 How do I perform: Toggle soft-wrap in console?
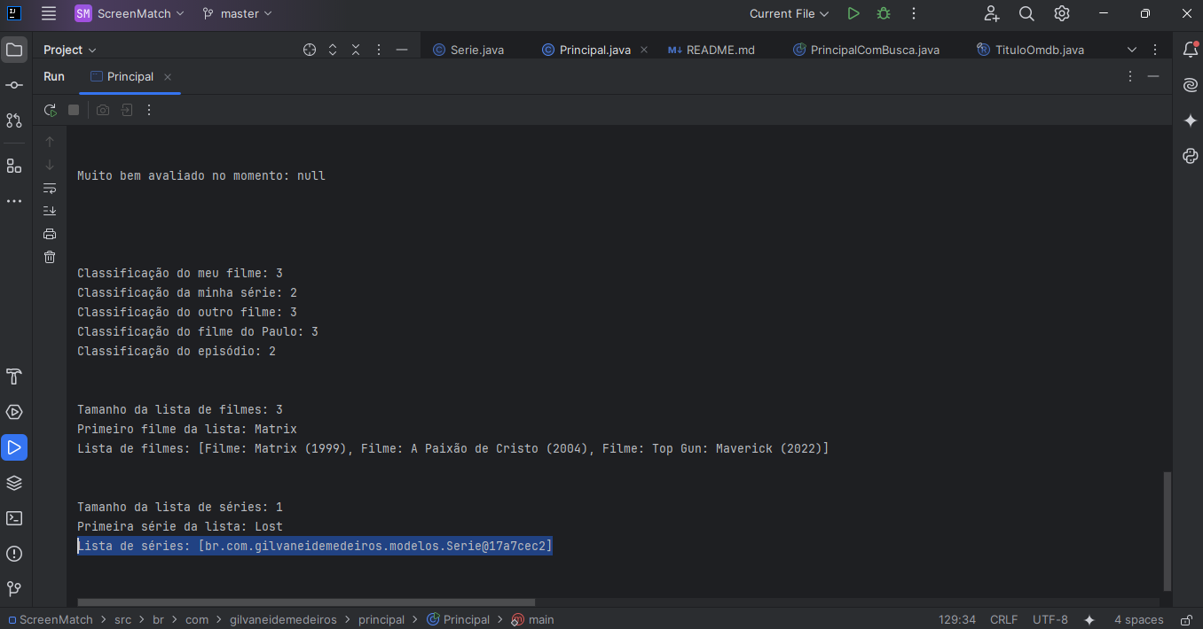50,188
